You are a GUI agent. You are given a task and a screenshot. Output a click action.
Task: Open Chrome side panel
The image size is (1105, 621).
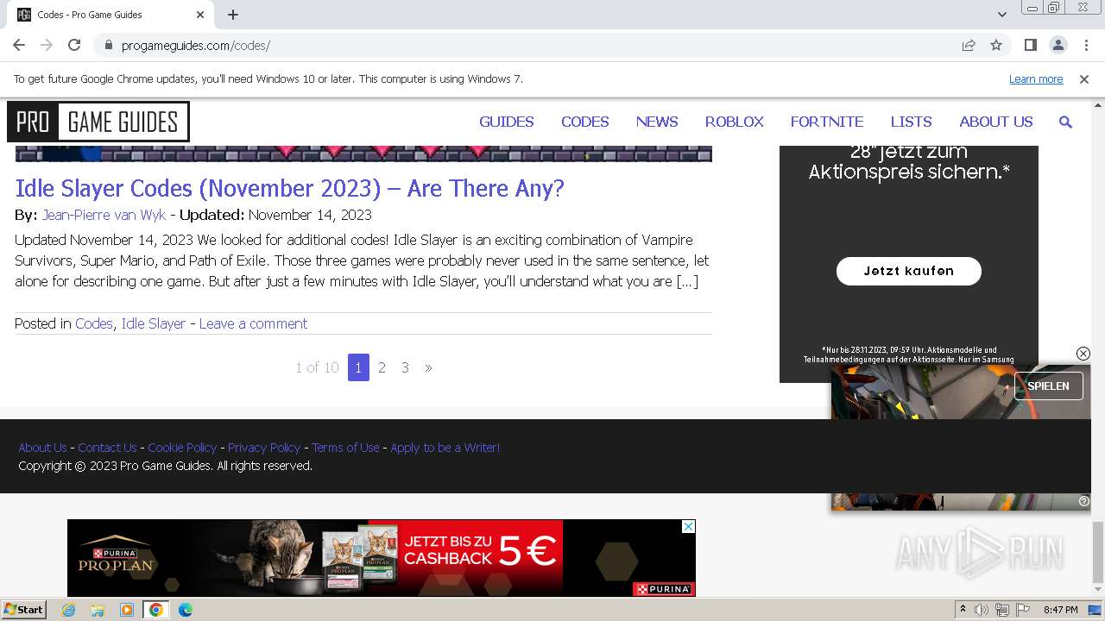1030,45
